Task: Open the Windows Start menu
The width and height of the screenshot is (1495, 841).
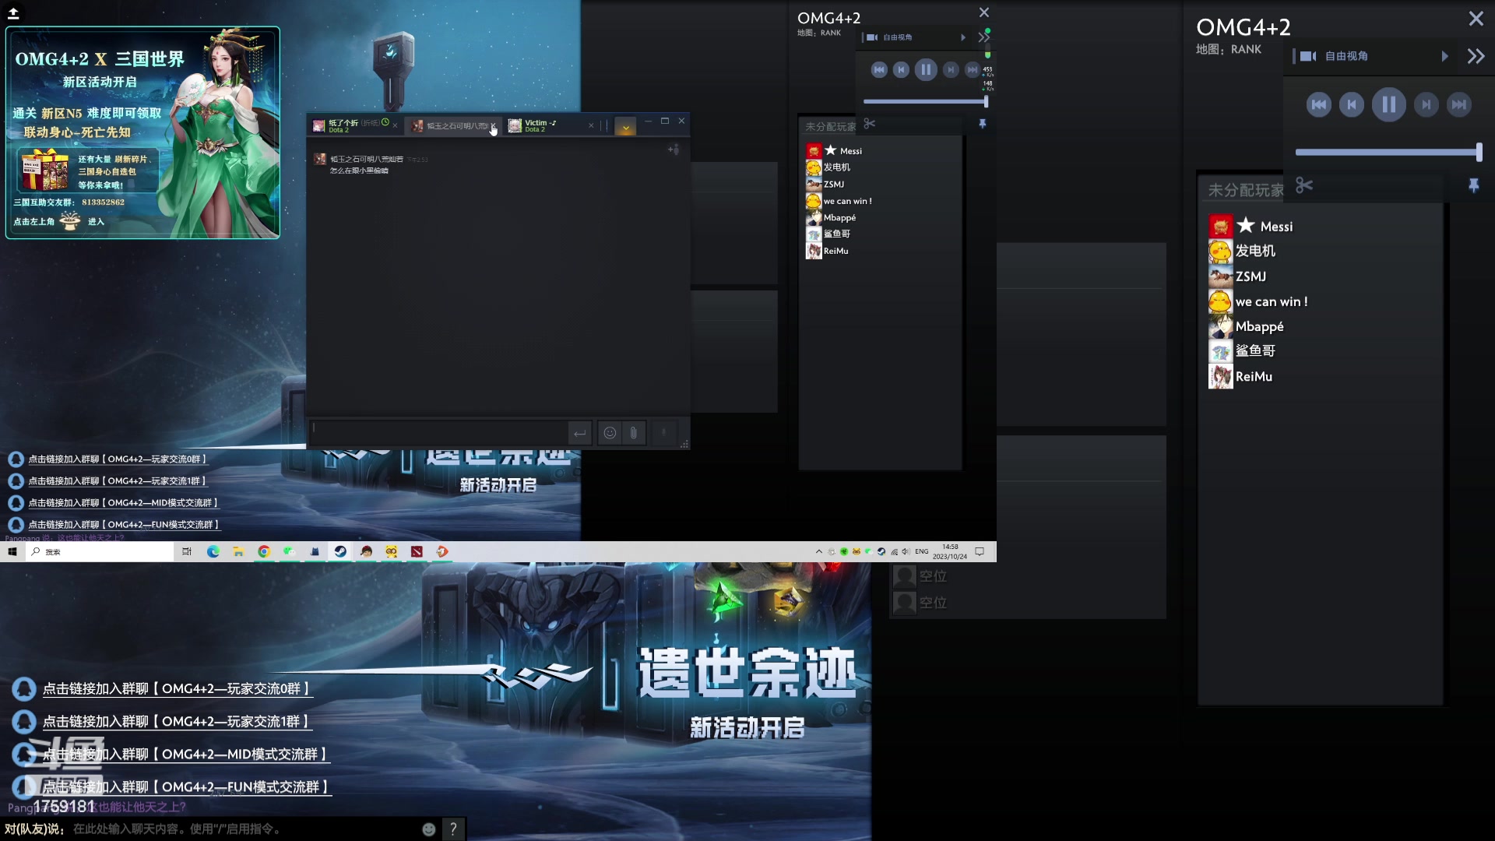Action: coord(12,551)
